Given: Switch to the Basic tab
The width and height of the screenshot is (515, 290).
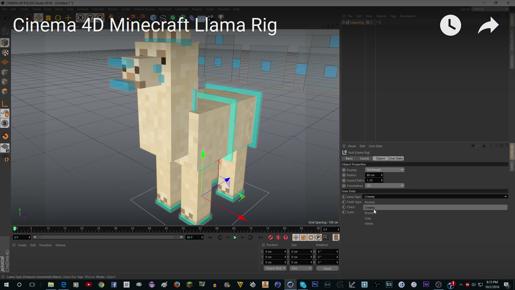Looking at the screenshot, I should coord(349,158).
